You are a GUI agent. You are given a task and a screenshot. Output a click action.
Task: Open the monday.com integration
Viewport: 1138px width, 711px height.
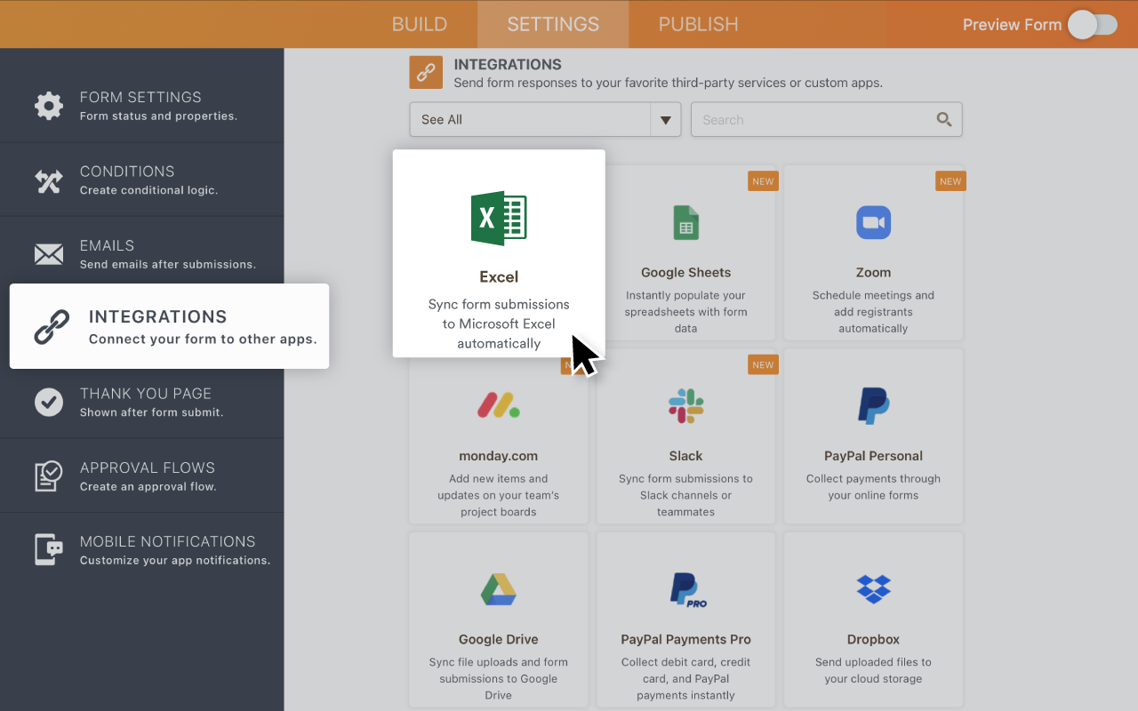[498, 406]
